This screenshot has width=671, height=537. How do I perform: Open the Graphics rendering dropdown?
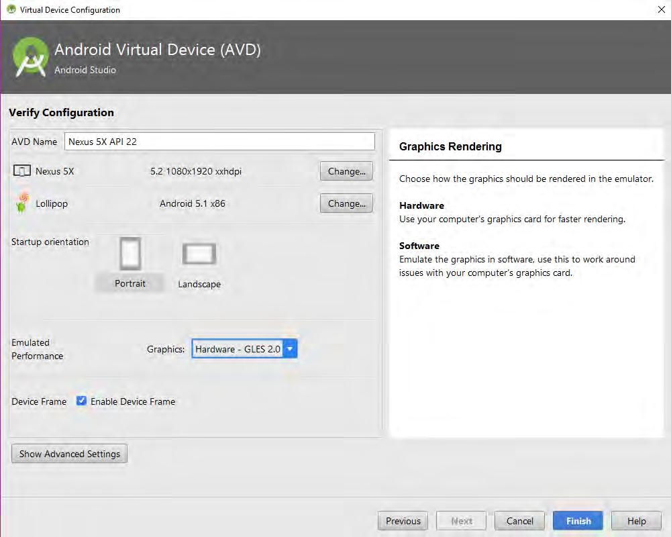(244, 349)
